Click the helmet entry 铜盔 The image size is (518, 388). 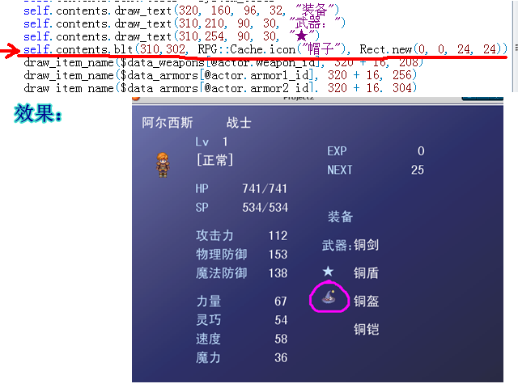tap(366, 302)
